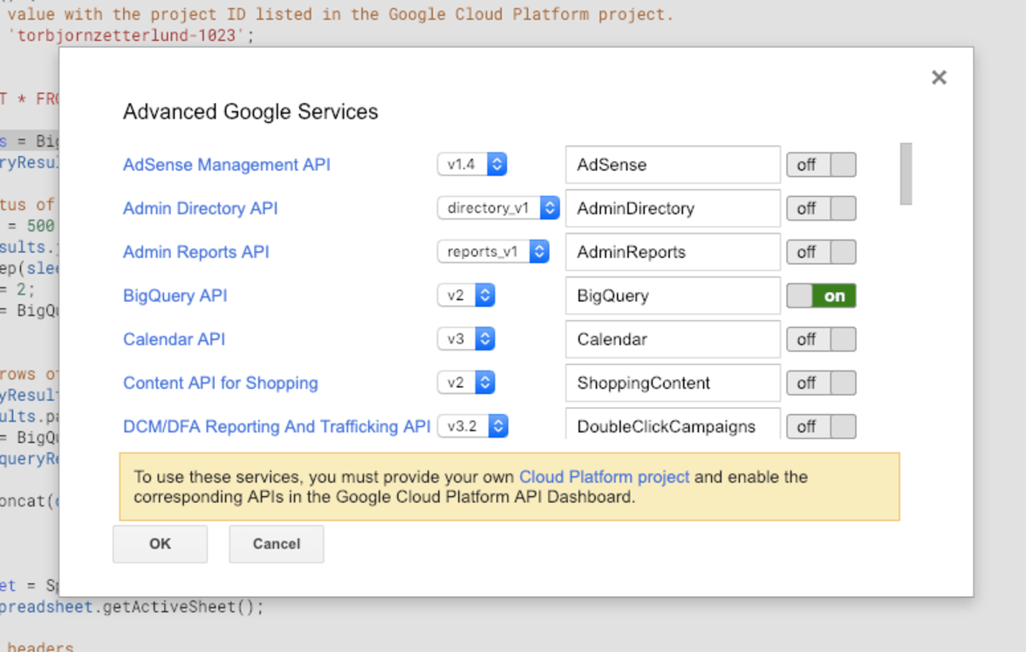1026x652 pixels.
Task: Open AdSense version v1.4 dropdown
Action: pyautogui.click(x=472, y=164)
